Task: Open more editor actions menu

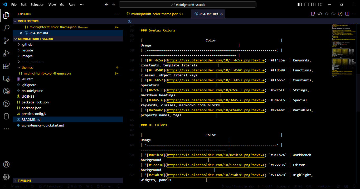Action: point(354,14)
